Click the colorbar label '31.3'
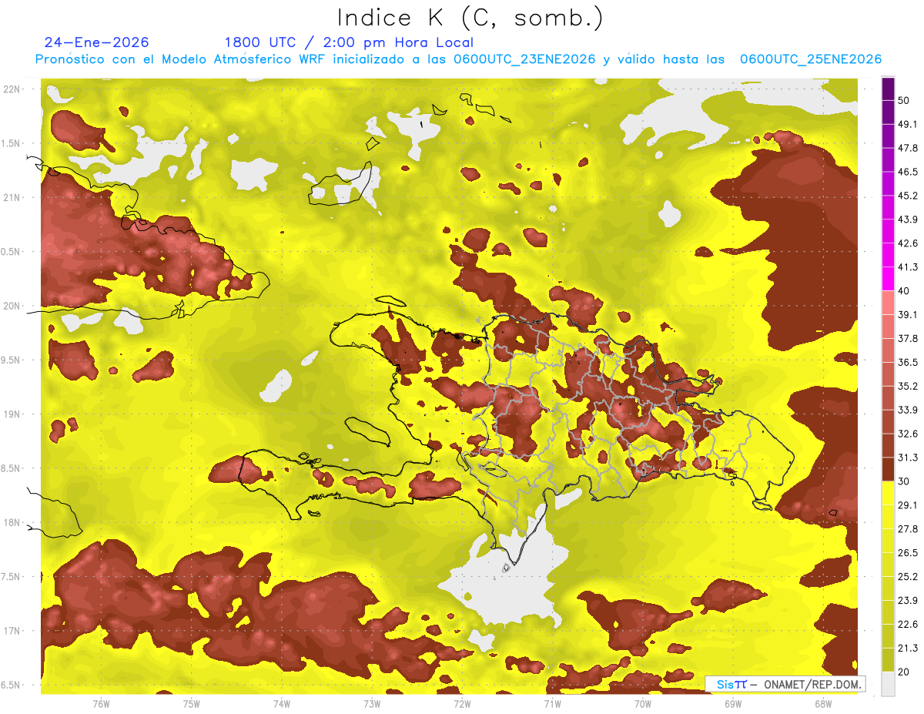 [x=908, y=458]
